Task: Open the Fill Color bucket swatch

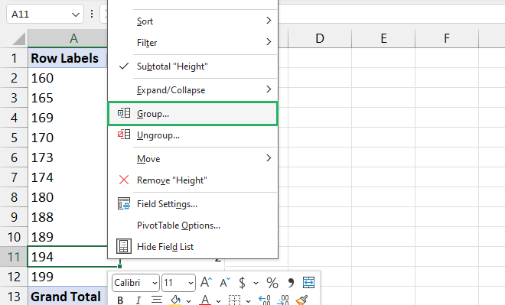Action: tap(175, 300)
